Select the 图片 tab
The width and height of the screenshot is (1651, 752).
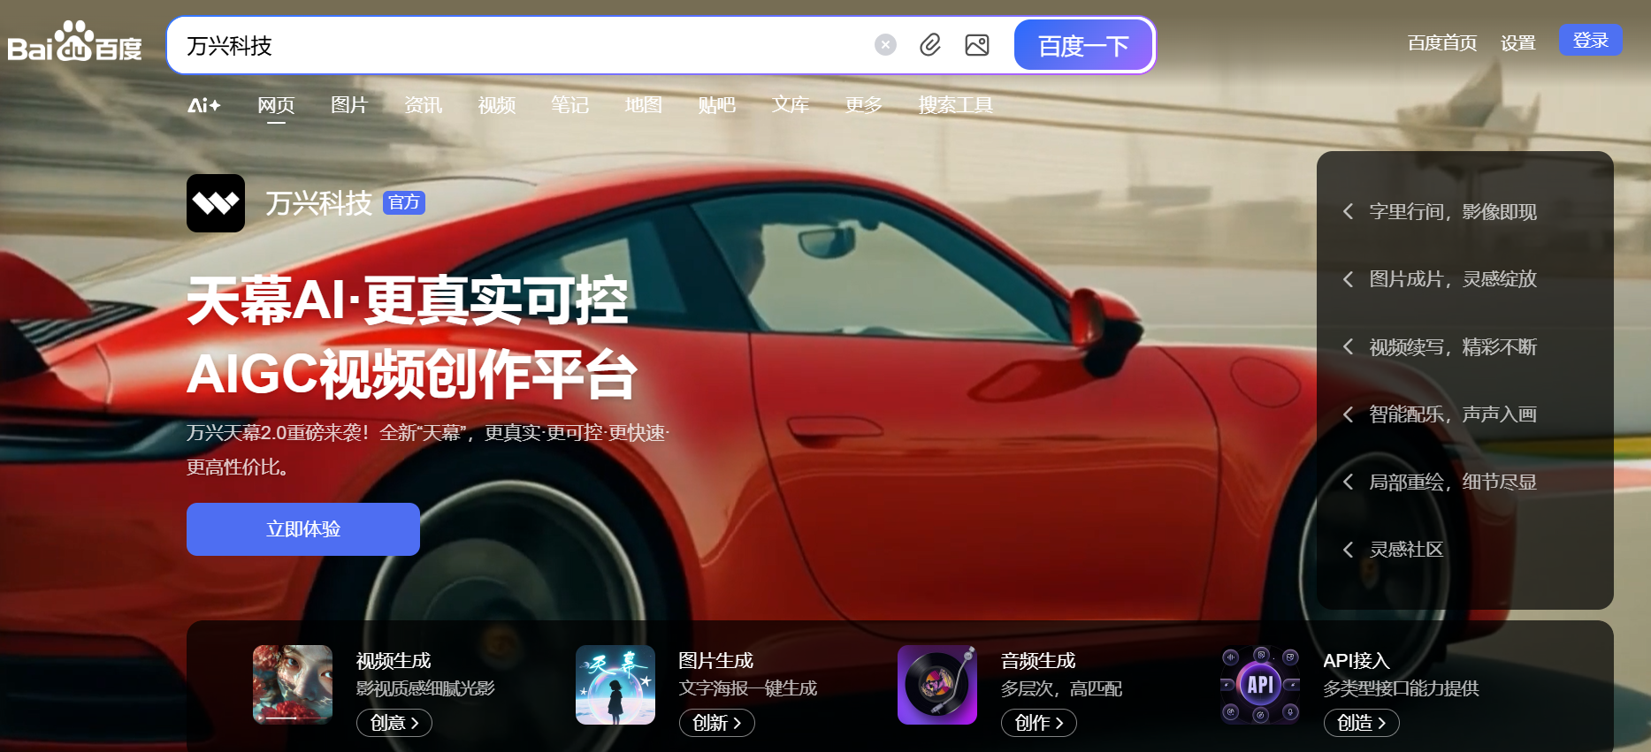(x=349, y=105)
